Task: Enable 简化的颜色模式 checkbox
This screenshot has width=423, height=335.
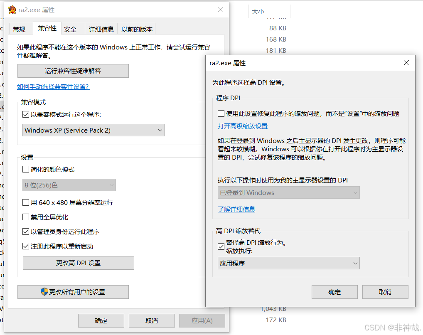Action: coord(26,169)
